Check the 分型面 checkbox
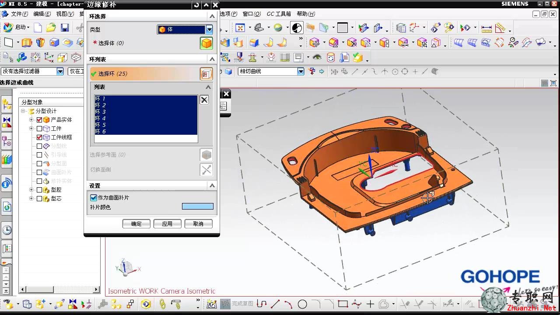The image size is (560, 315). click(x=39, y=164)
